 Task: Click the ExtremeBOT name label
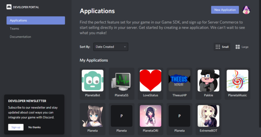(x=208, y=131)
